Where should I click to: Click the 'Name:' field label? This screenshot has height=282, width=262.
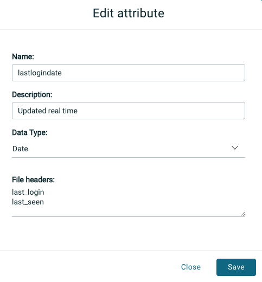(23, 56)
